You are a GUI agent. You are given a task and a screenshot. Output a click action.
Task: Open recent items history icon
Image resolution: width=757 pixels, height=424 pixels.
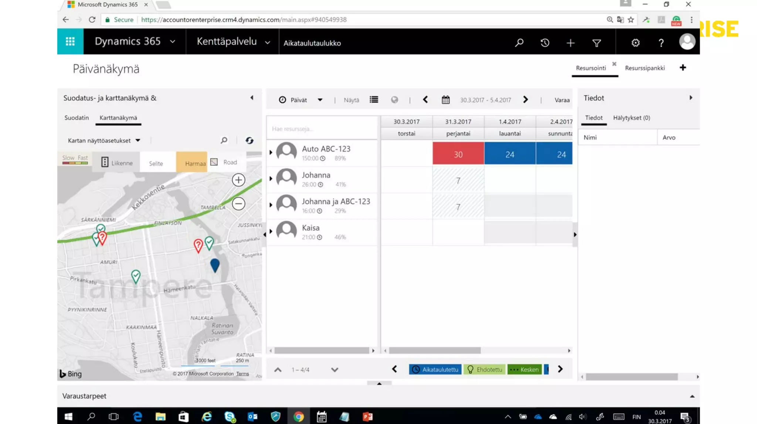click(x=545, y=43)
